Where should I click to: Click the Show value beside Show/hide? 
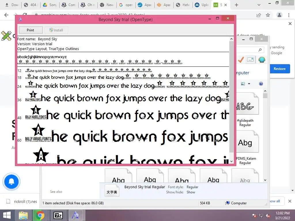(x=191, y=192)
